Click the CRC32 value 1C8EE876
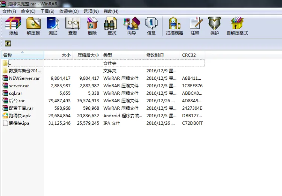This screenshot has height=196, width=282. click(192, 86)
